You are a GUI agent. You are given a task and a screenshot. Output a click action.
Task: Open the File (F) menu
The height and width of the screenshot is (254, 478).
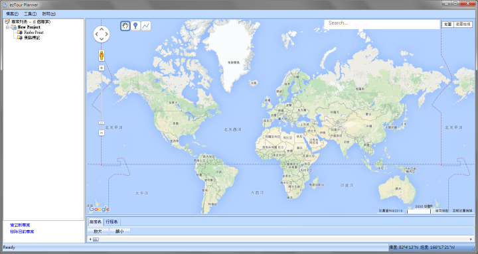pyautogui.click(x=12, y=14)
